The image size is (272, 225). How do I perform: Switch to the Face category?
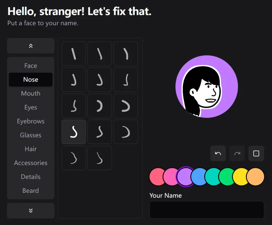31,65
